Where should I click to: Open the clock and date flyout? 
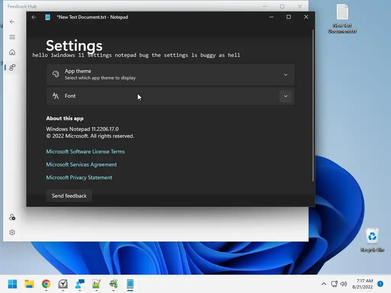click(363, 284)
